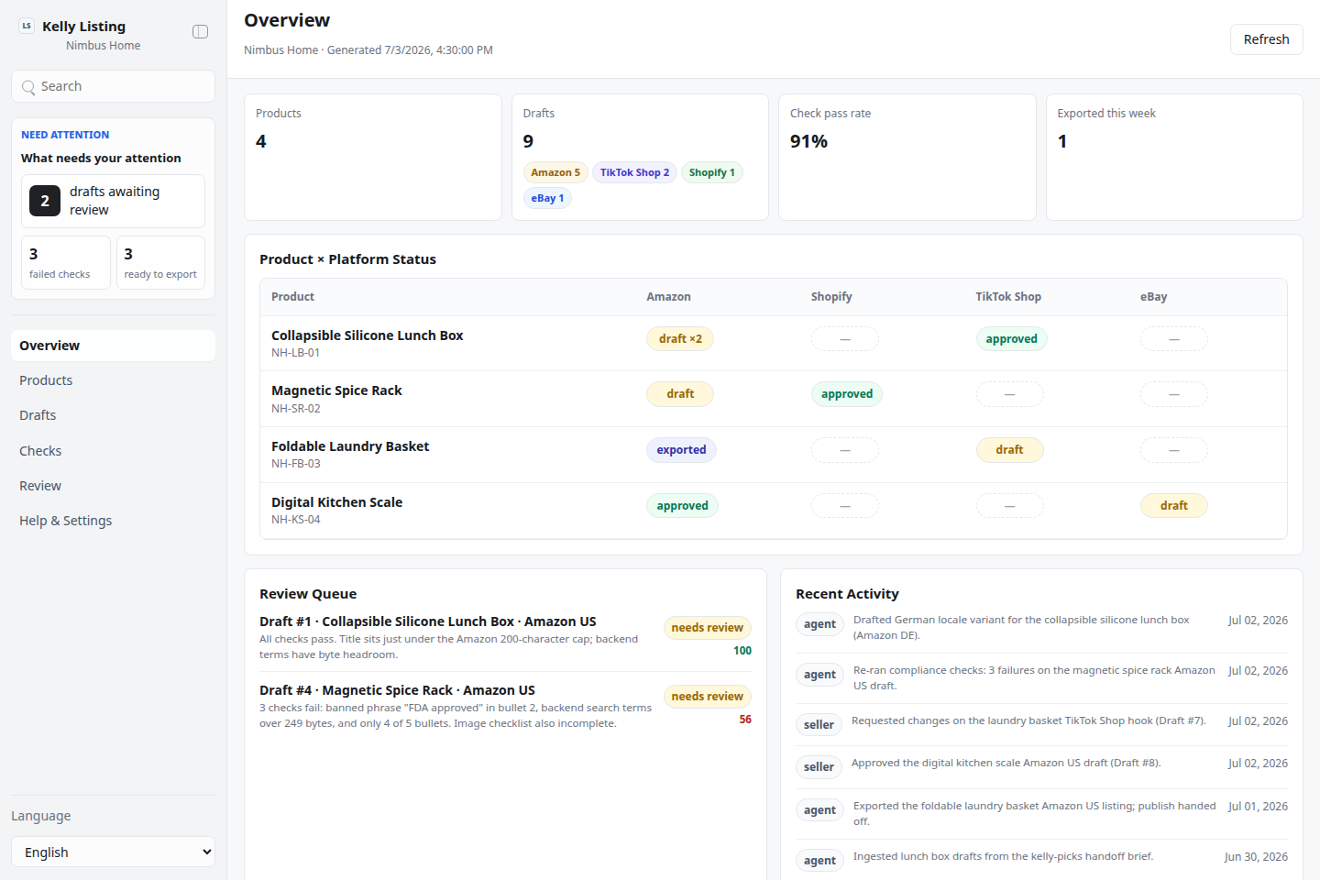This screenshot has height=880, width=1320.
Task: Click the seller tag on Requested changes entry
Action: tap(819, 725)
